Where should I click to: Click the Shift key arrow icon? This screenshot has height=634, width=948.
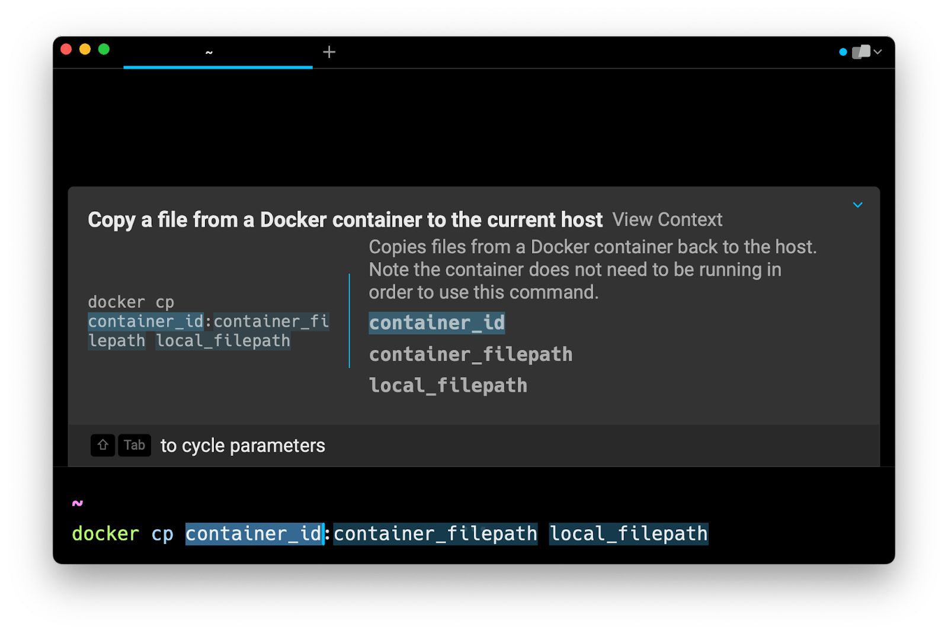tap(103, 445)
